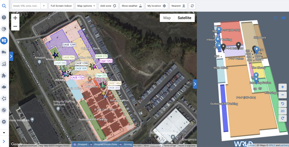Click the Nearest button
289x147 pixels.
click(178, 6)
